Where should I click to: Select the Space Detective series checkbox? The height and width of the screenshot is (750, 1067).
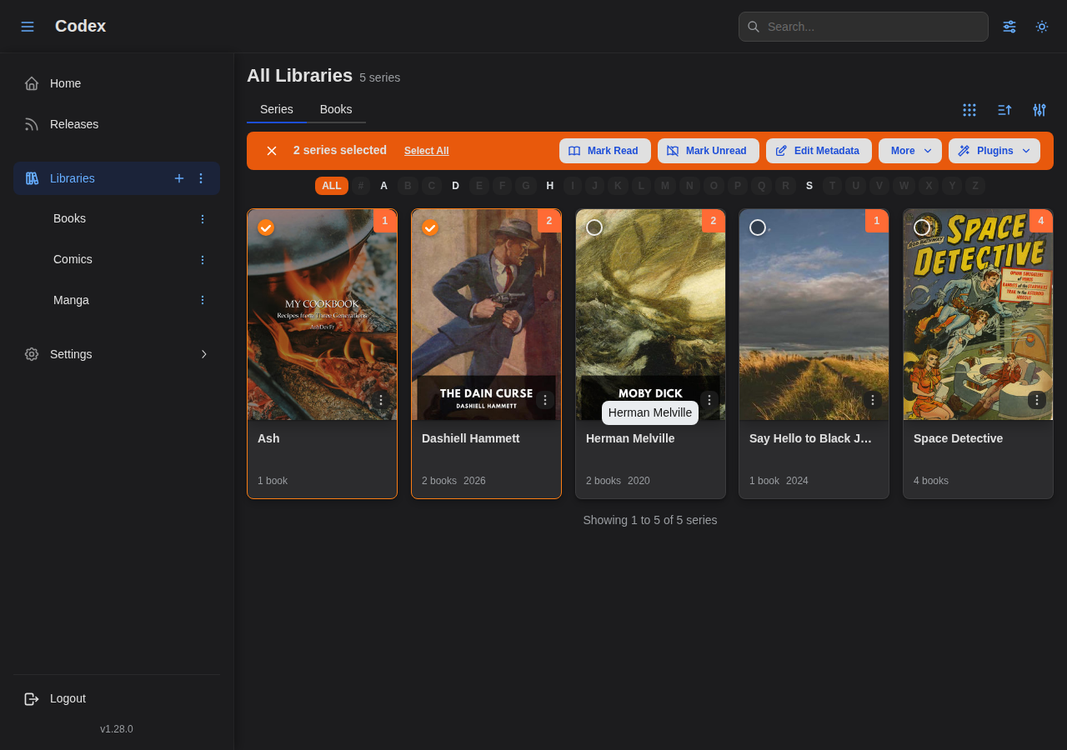[x=922, y=227]
